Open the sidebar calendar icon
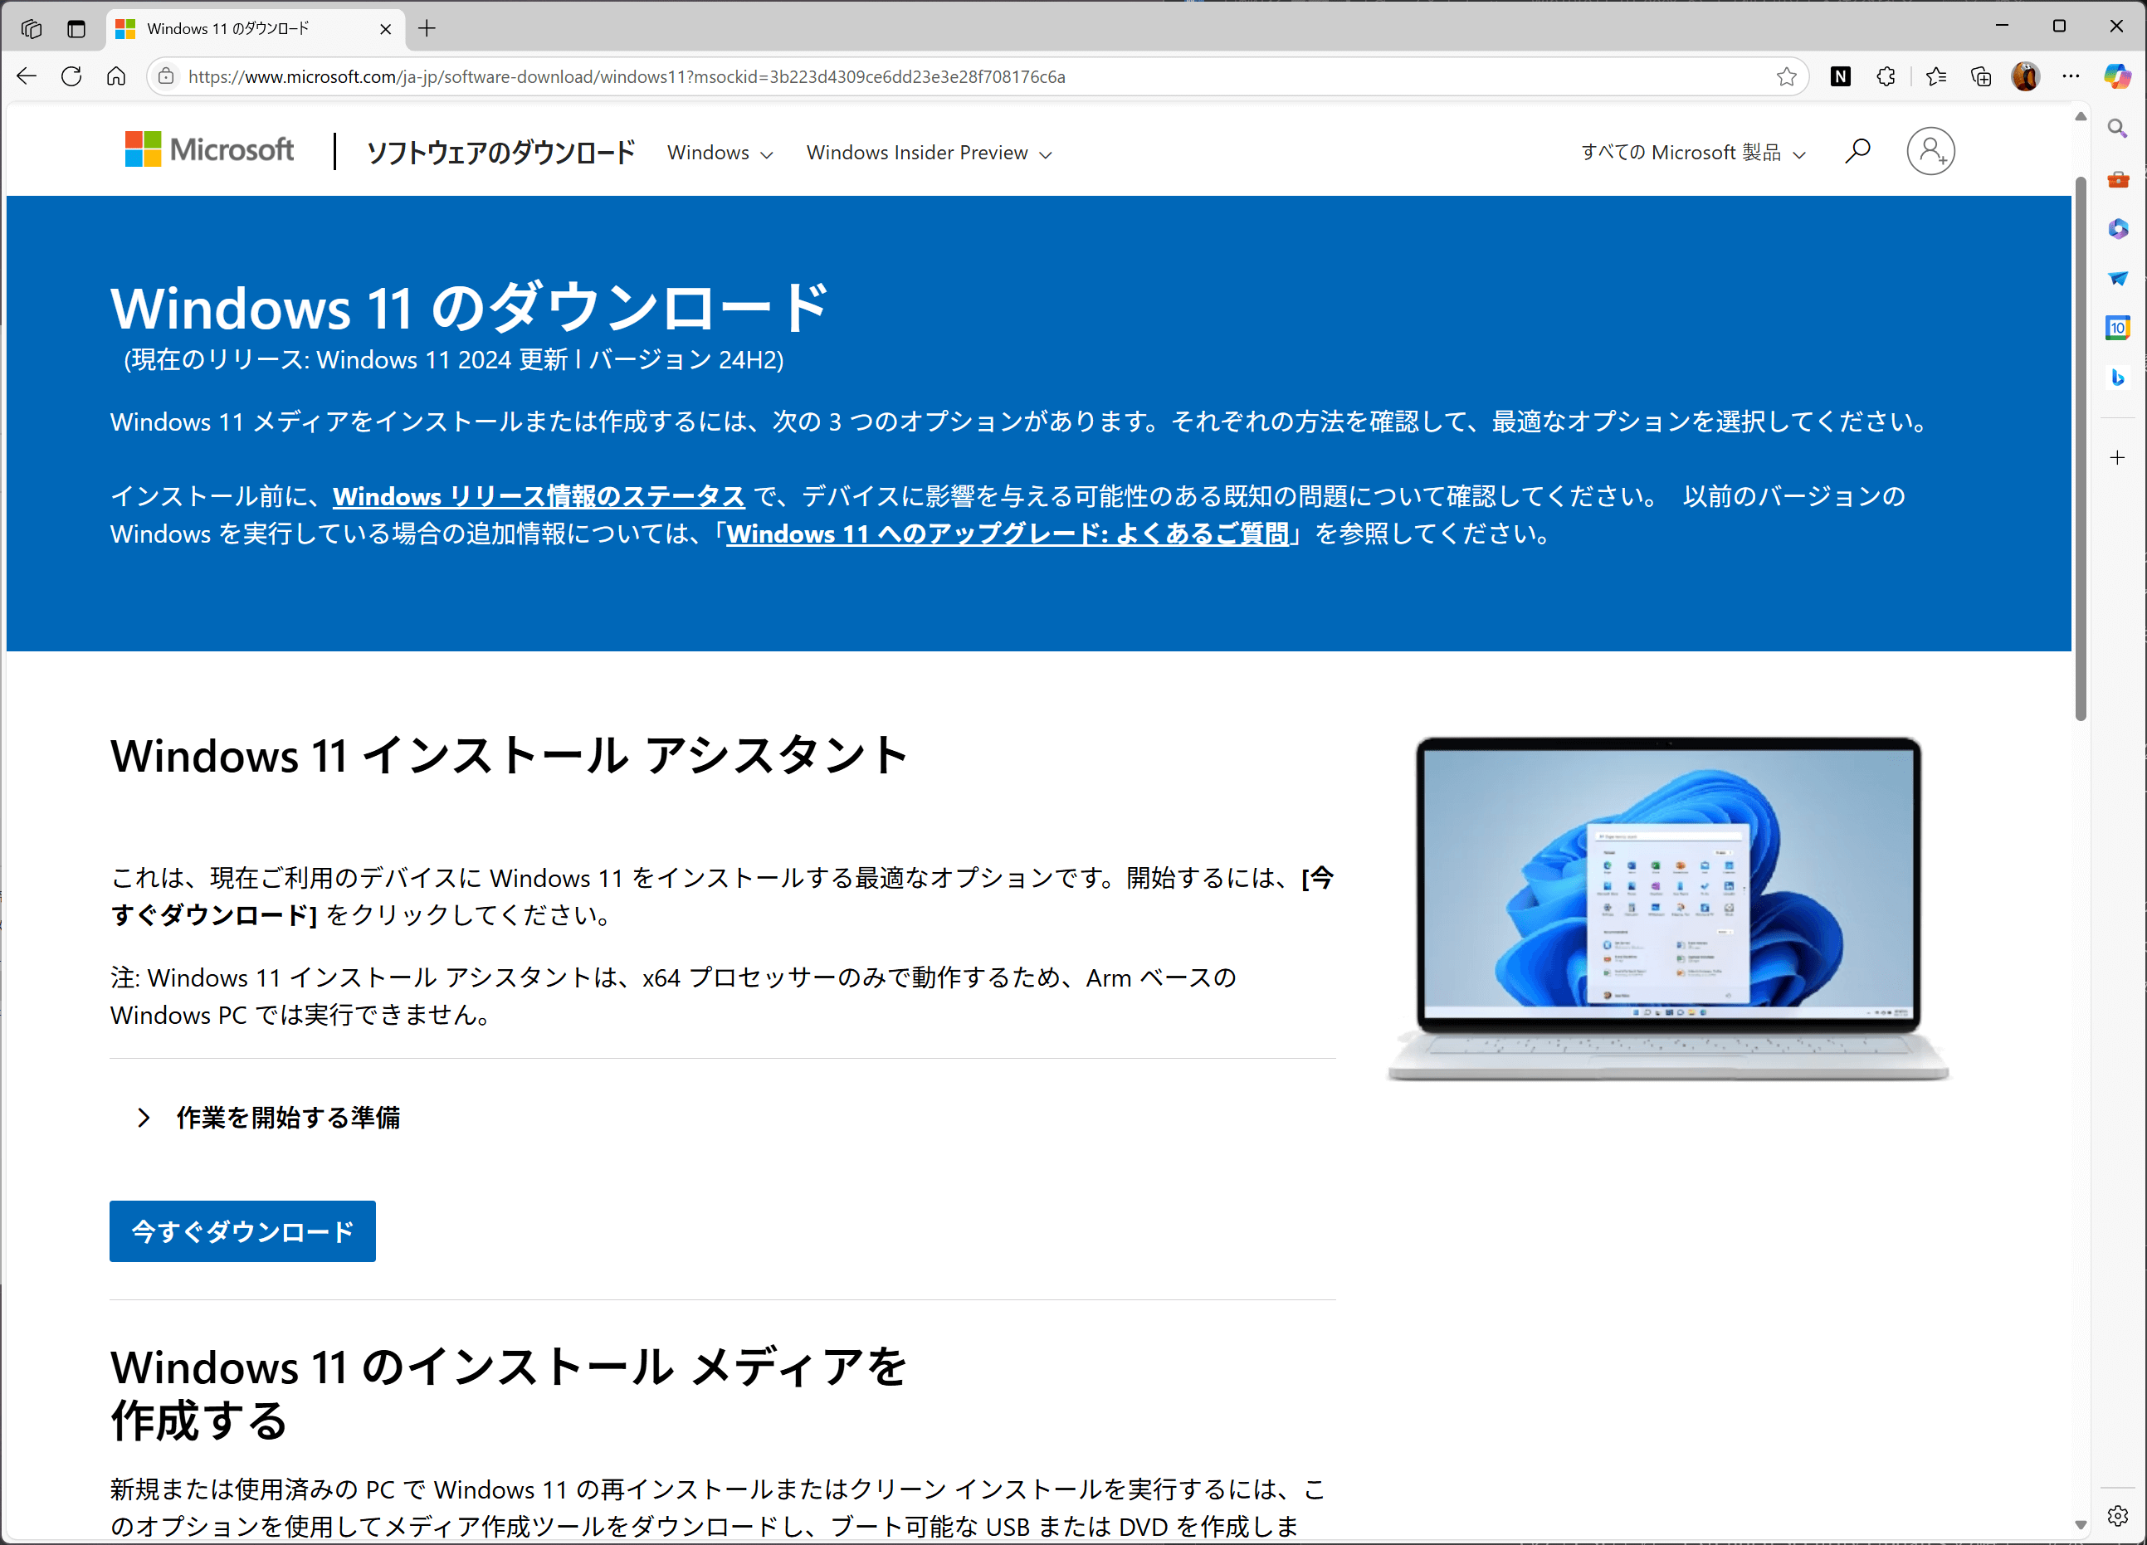Screen dimensions: 2147x1545 (2118, 328)
